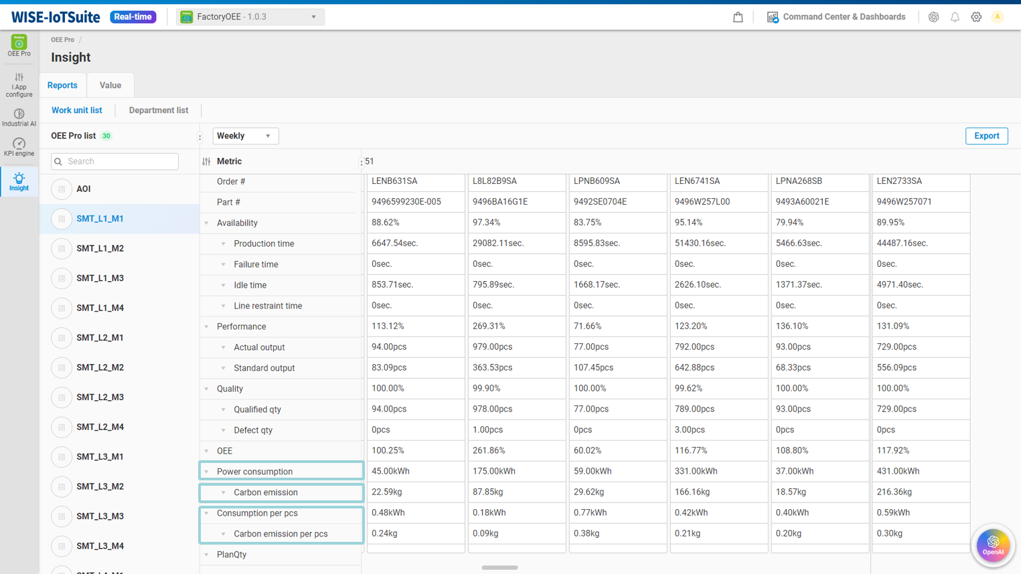Switch to the Reports tab
Viewport: 1021px width, 574px height.
click(x=62, y=85)
